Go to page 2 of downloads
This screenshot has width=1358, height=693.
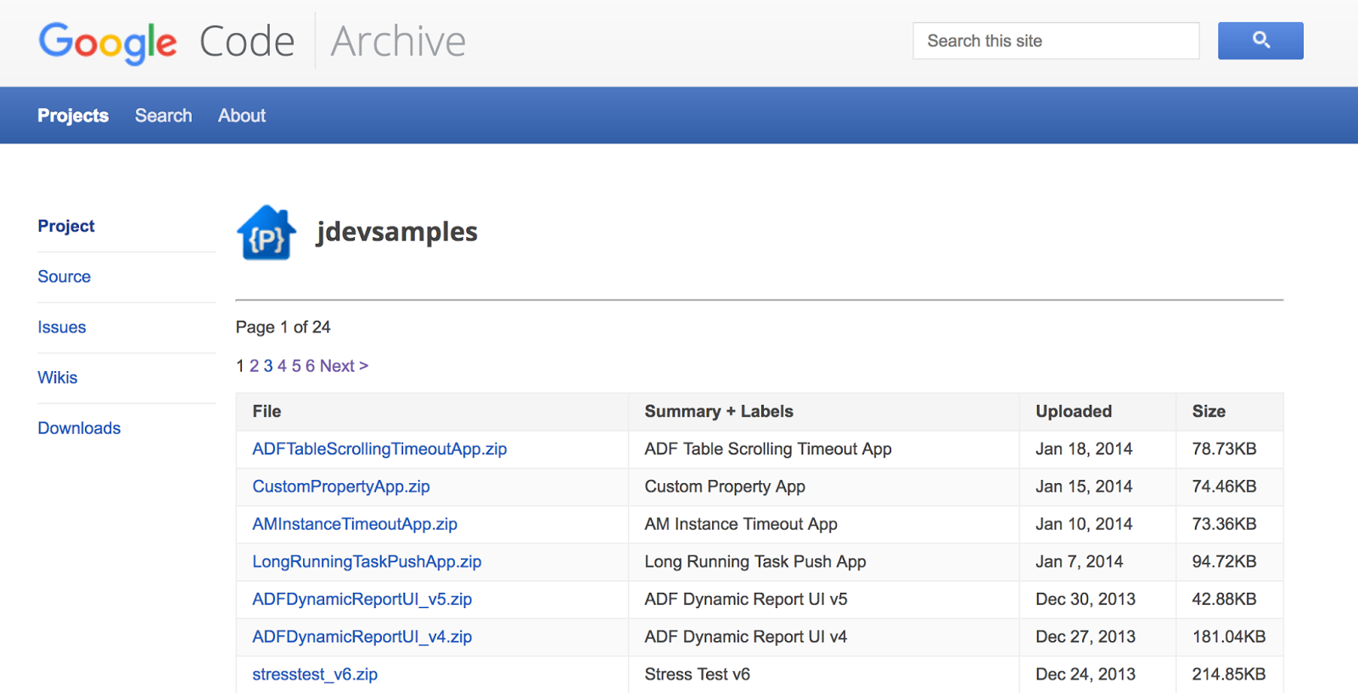[x=254, y=366]
